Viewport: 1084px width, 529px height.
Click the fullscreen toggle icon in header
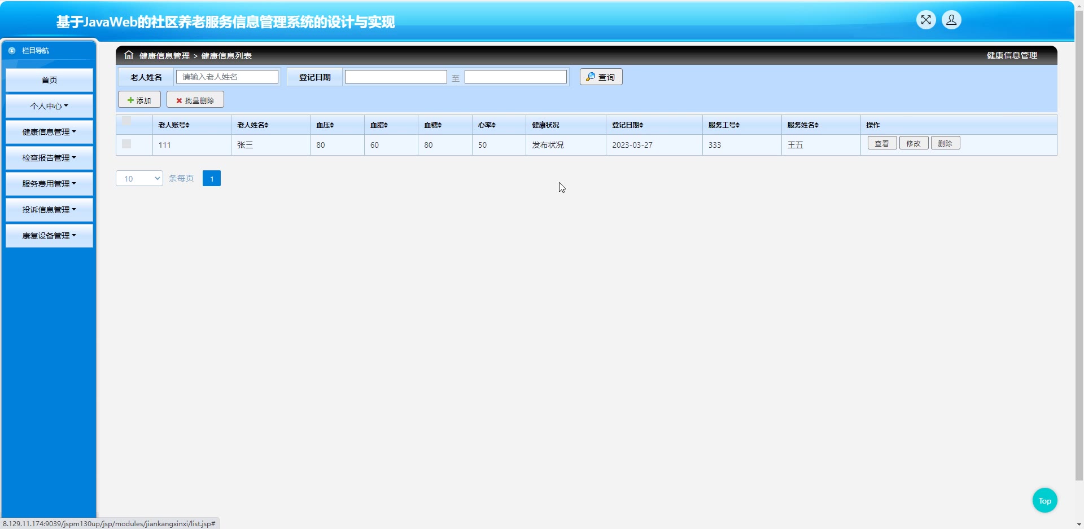click(926, 20)
